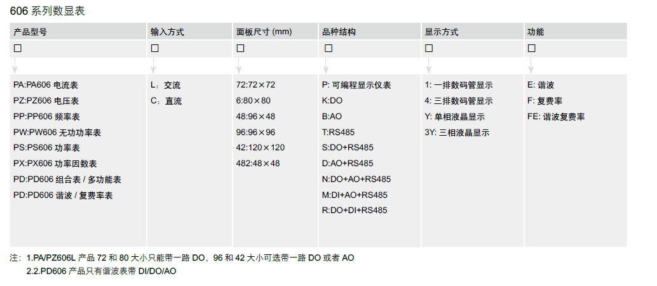The height and width of the screenshot is (286, 657).
Task: Tick the box under 功能
Action: (x=532, y=48)
